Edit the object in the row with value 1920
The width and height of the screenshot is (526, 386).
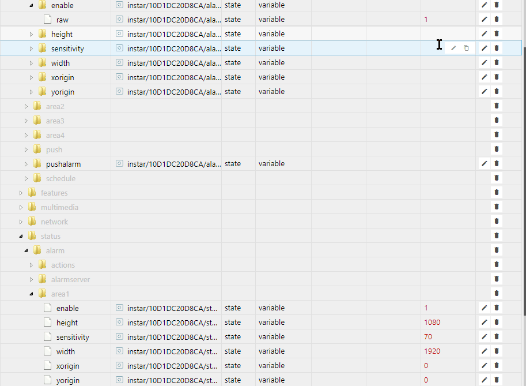(x=485, y=351)
